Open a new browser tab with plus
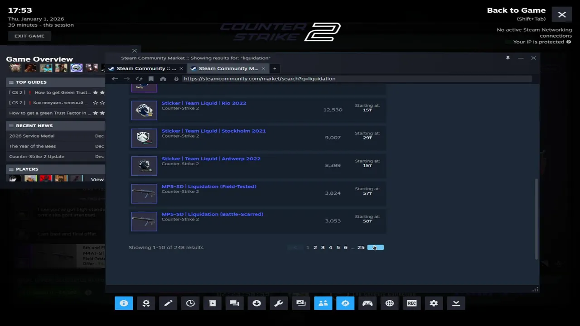This screenshot has height=326, width=580. (274, 68)
